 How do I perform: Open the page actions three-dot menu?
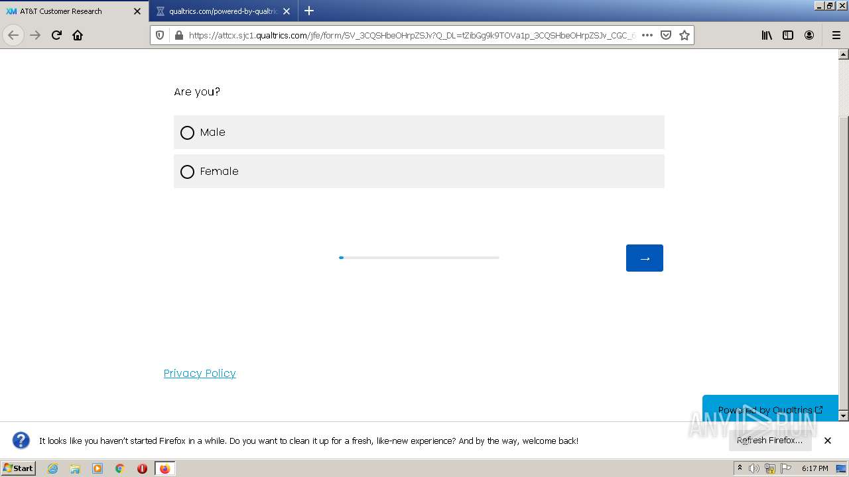coord(647,35)
